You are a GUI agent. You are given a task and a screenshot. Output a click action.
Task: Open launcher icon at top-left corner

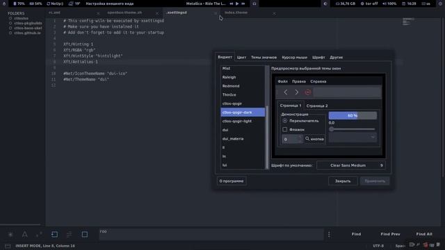pyautogui.click(x=4, y=3)
